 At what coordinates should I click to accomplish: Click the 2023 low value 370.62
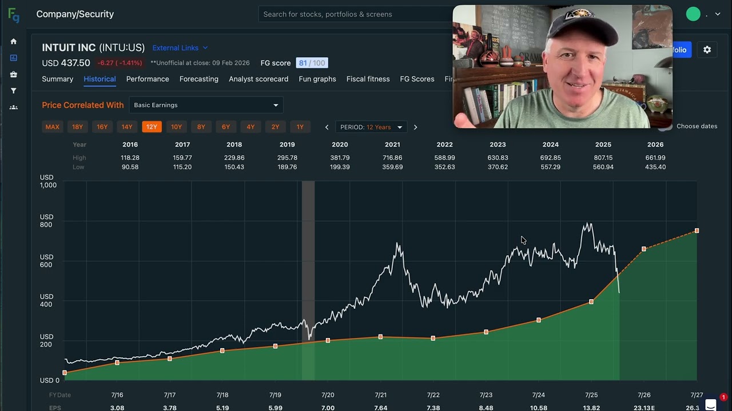[x=498, y=167]
